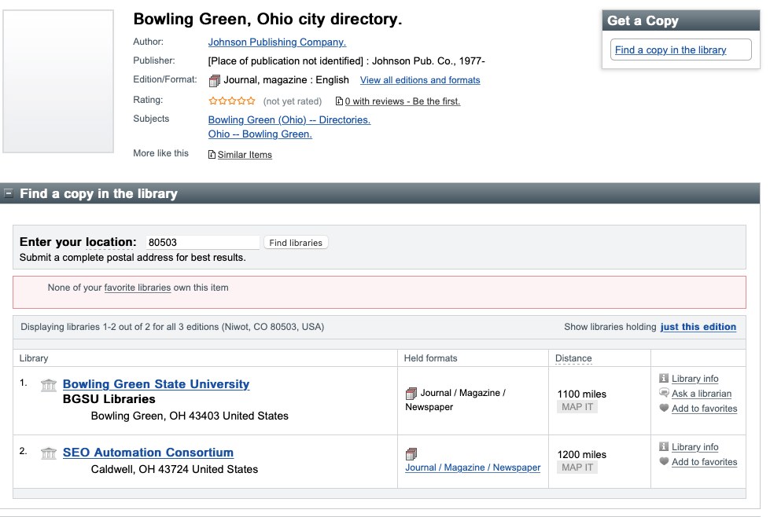770x517 pixels.
Task: Open the Find a copy in the library link
Action: [x=670, y=50]
